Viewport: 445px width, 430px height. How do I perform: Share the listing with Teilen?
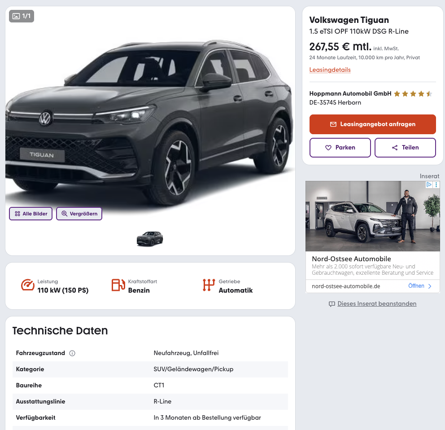[405, 148]
